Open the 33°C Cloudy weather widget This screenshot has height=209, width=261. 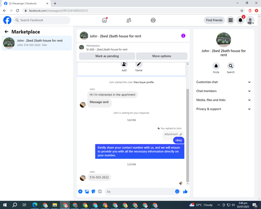pos(201,205)
